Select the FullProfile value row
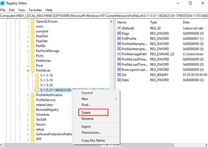This screenshot has width=208, height=147. [x=129, y=39]
